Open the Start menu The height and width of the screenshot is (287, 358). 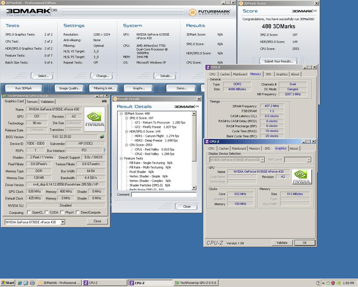pos(8,283)
